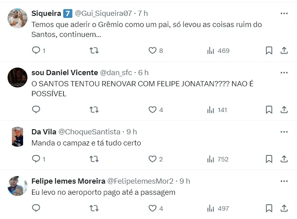Open more options on Da Vila's tweet
The height and width of the screenshot is (219, 297).
pyautogui.click(x=284, y=132)
